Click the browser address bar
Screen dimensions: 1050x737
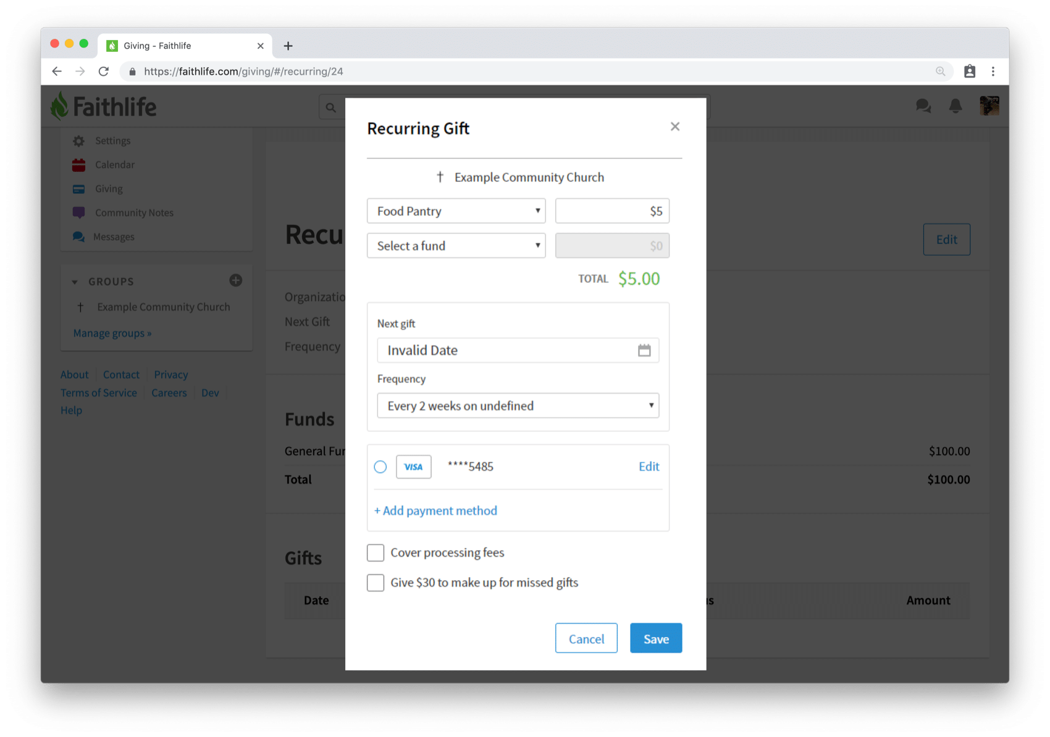click(535, 72)
